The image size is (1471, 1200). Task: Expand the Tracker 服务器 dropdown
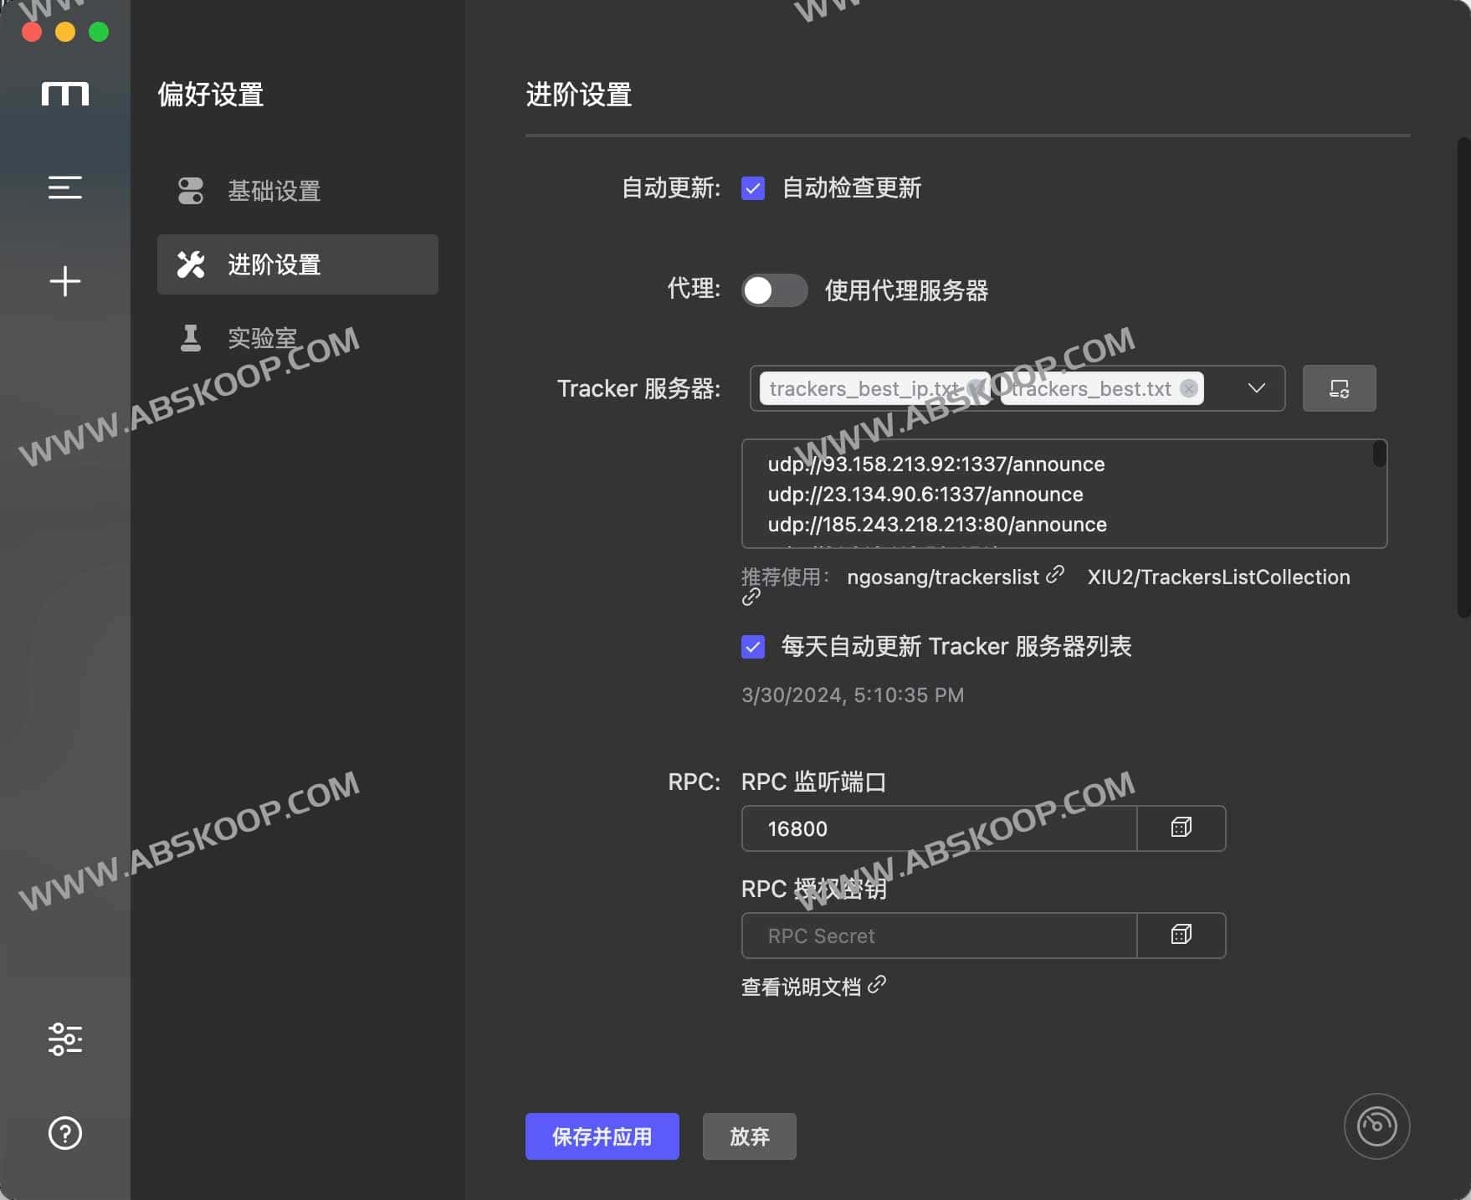point(1255,387)
